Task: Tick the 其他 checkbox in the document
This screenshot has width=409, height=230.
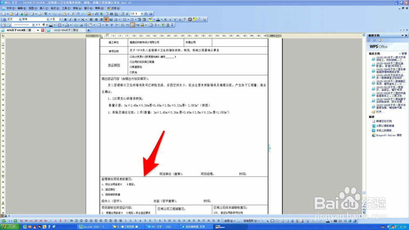Action: pos(131,72)
